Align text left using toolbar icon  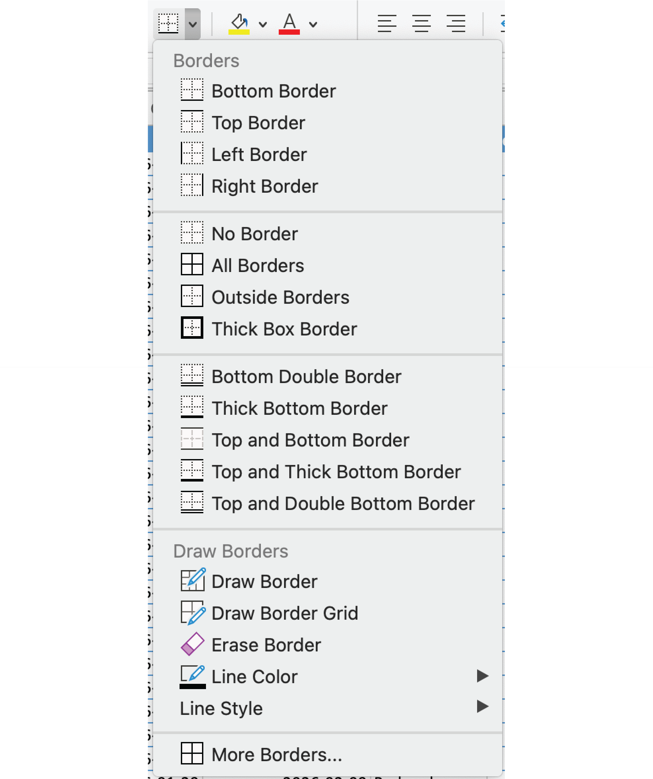pyautogui.click(x=387, y=24)
